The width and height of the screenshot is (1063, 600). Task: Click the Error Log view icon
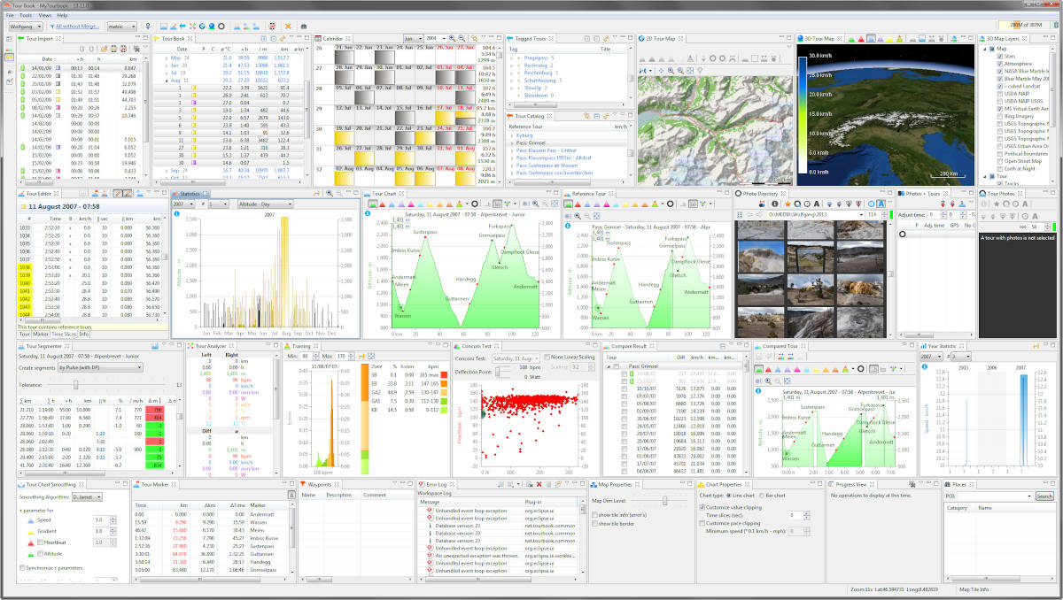pyautogui.click(x=422, y=485)
